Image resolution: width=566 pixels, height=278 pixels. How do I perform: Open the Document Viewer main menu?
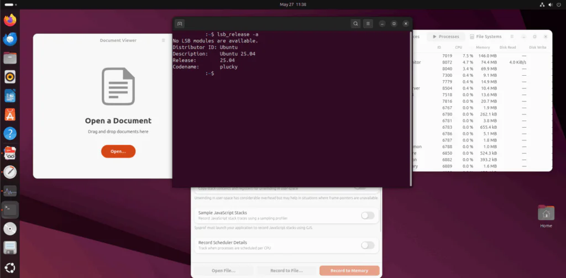click(163, 40)
